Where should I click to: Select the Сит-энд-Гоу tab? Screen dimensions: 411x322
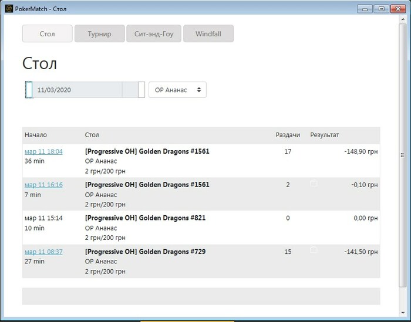click(154, 33)
